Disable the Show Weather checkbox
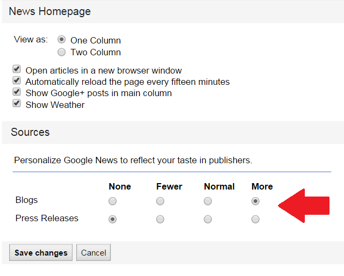Screen dimensions: 344x276 click(17, 104)
